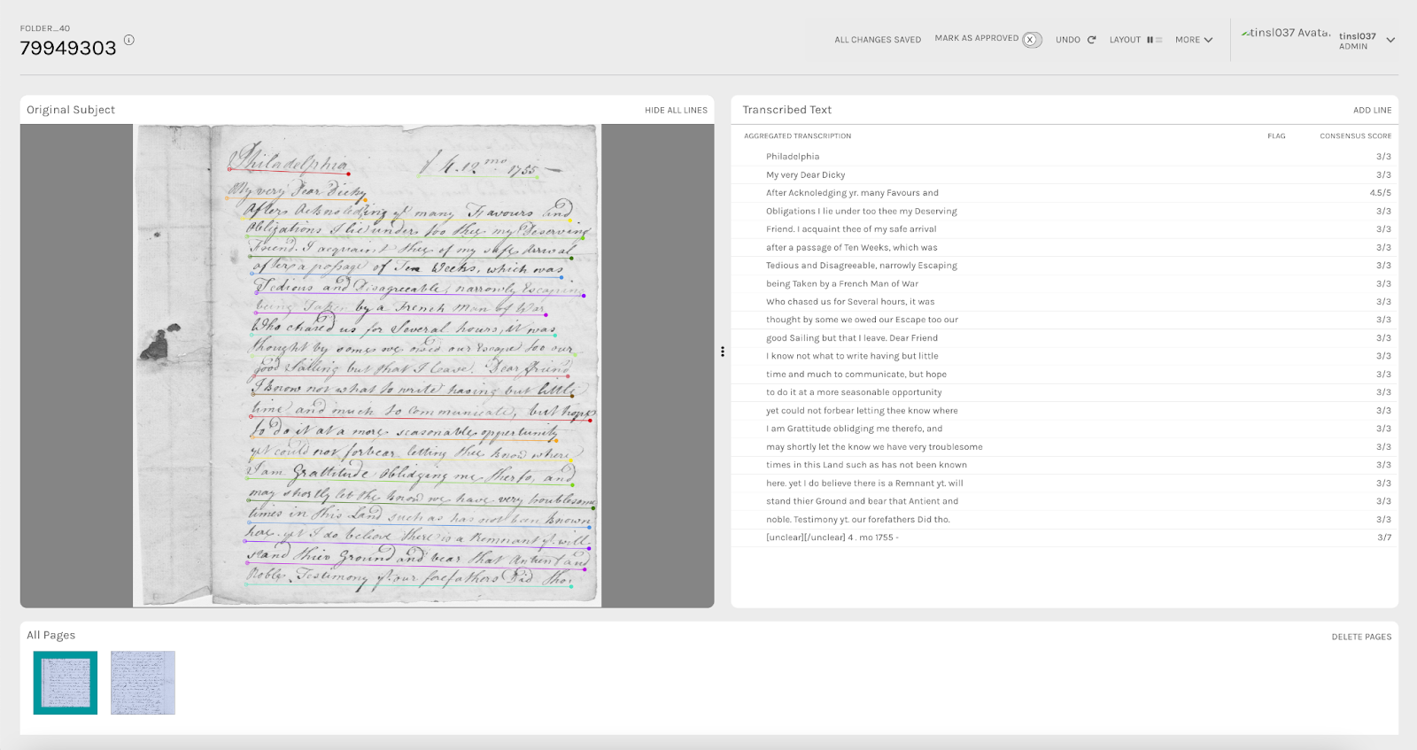Hide all lines on the subject image
Image resolution: width=1417 pixels, height=750 pixels.
click(676, 111)
